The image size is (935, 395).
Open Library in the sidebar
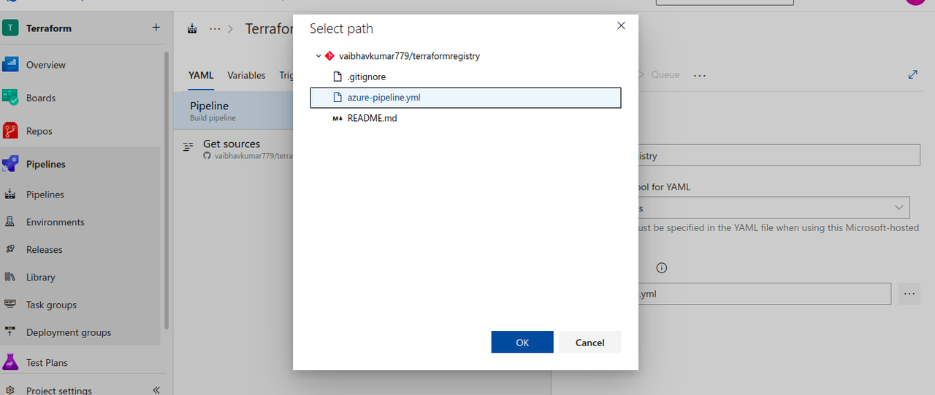pos(41,278)
